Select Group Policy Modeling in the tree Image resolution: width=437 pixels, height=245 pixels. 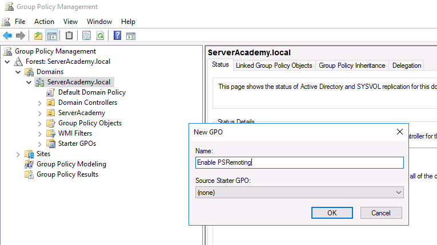(71, 164)
